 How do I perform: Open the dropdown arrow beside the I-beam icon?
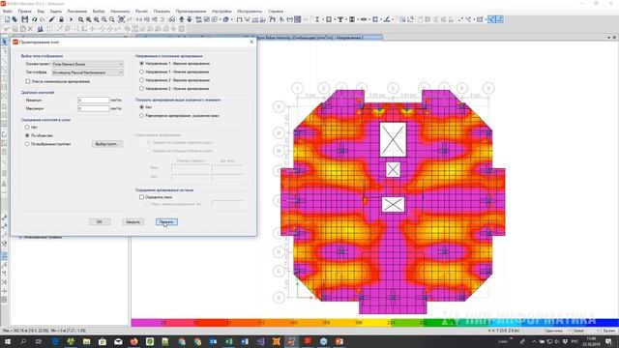322,19
